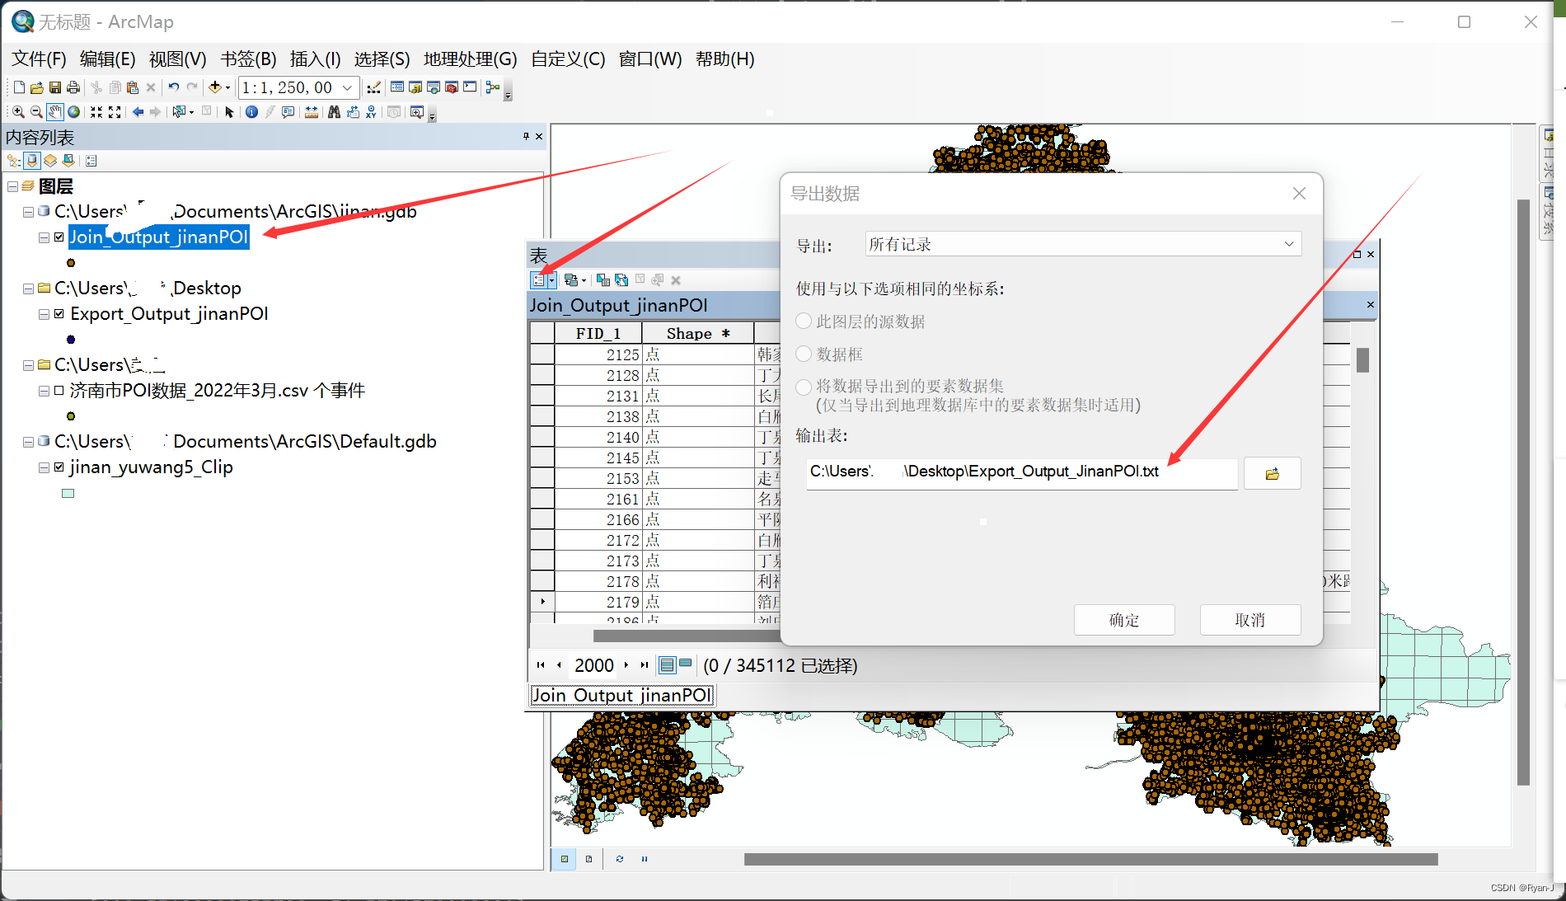Click the Undo arrow icon
Image resolution: width=1566 pixels, height=901 pixels.
click(x=174, y=87)
